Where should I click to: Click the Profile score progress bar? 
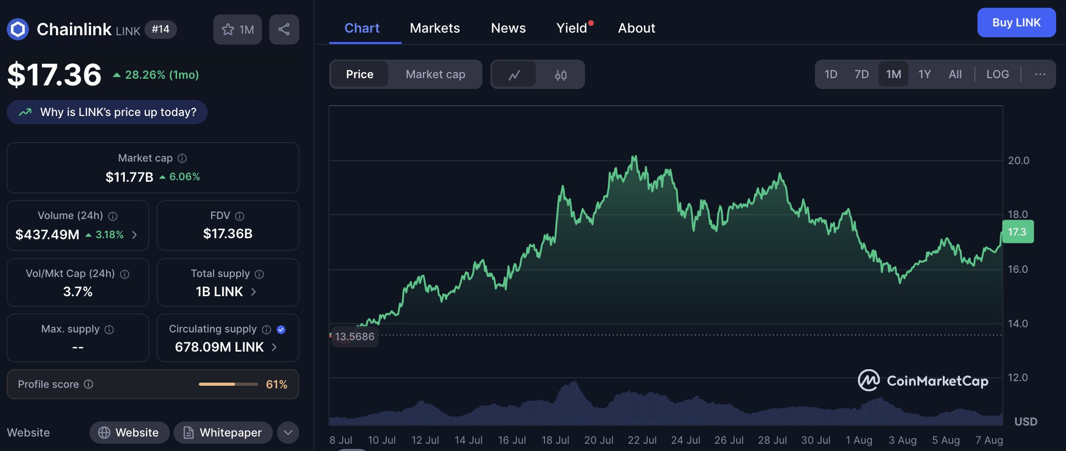(228, 384)
